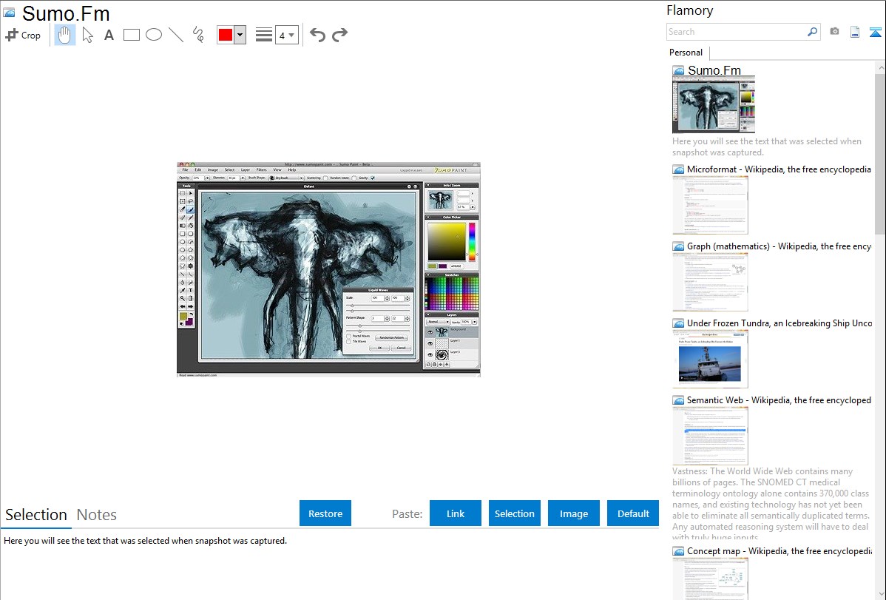Click 'Graph (mathematics) - Wikipedia' snapshot title
The height and width of the screenshot is (600, 886).
click(x=779, y=246)
